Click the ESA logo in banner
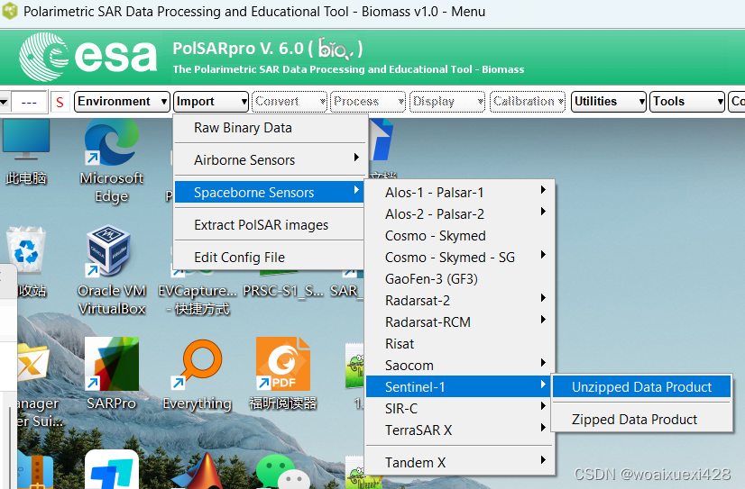745x489 pixels. [x=87, y=57]
